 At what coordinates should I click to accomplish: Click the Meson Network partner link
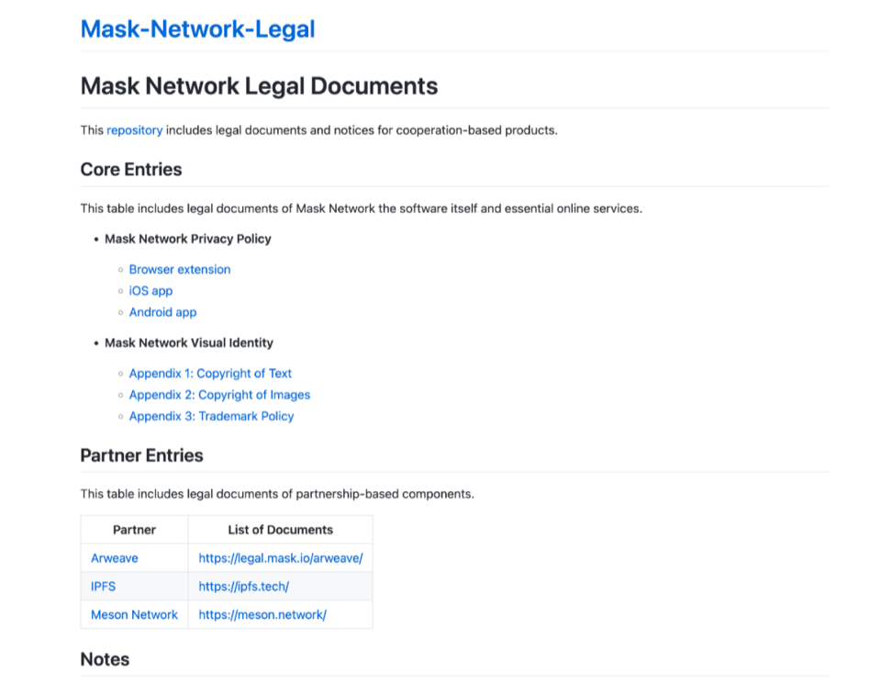[134, 614]
